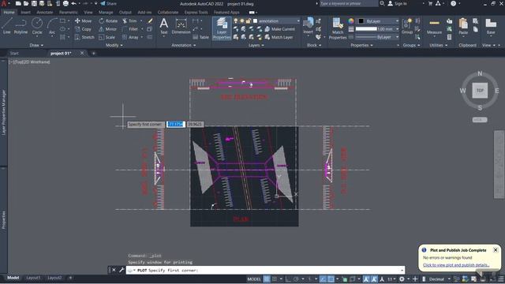The image size is (505, 284).
Task: Select the Scale tool
Action: click(x=107, y=37)
